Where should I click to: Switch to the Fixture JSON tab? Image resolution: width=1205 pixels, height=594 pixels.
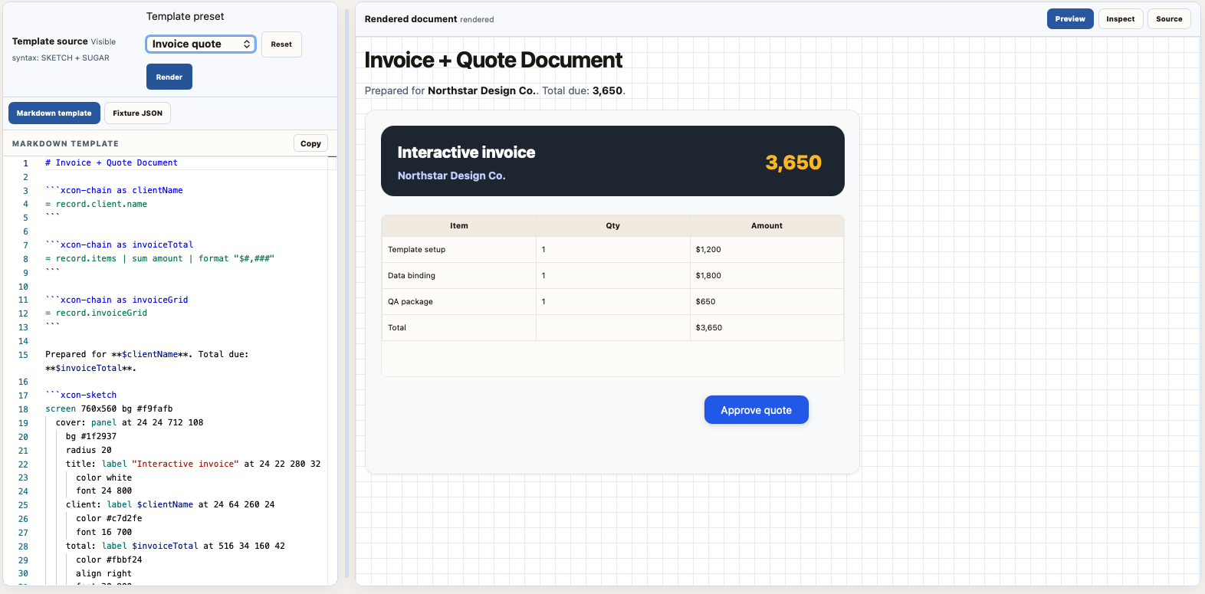137,113
